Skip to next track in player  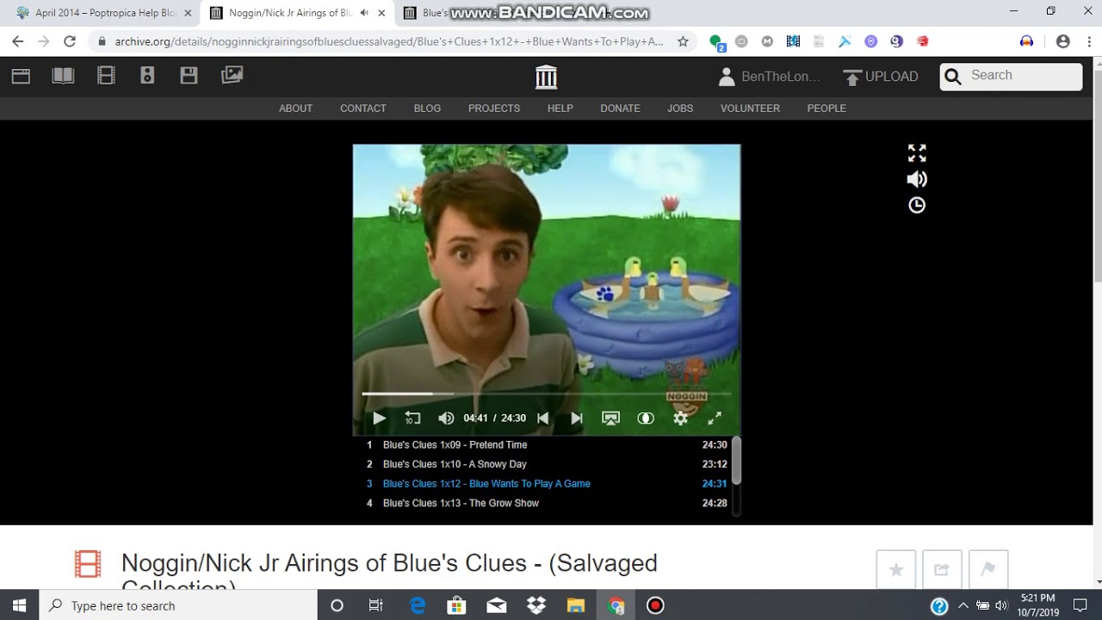577,418
